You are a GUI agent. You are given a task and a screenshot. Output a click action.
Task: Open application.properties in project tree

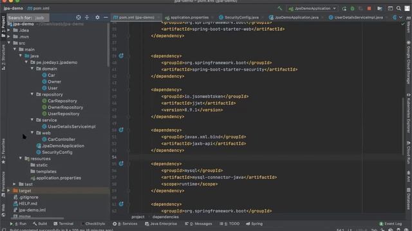(56, 178)
